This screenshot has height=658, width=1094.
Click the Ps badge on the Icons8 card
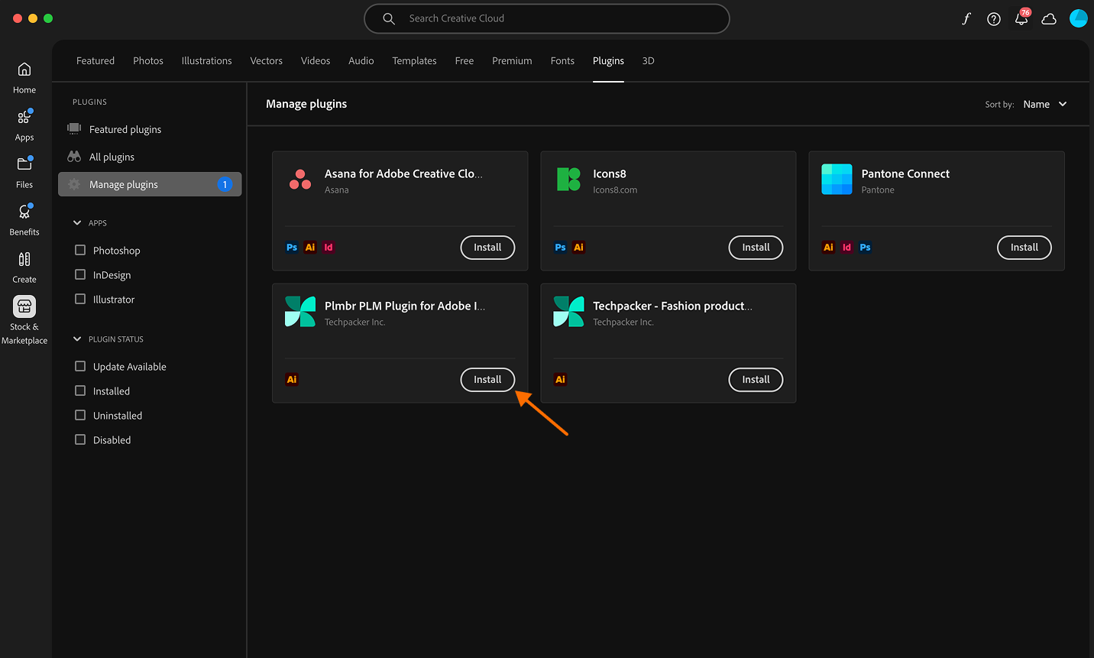pos(560,247)
